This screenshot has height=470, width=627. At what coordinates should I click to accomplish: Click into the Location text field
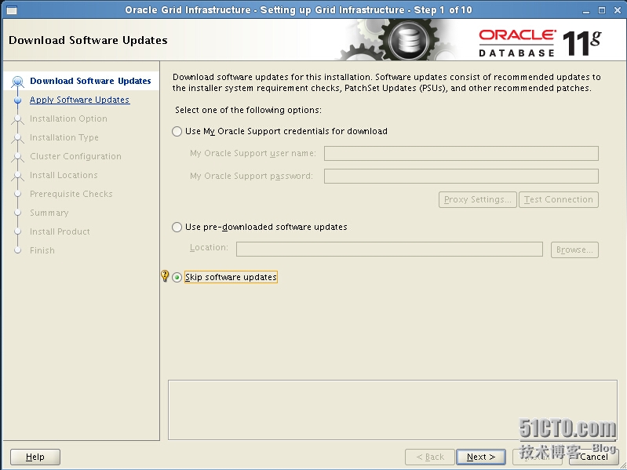pos(389,249)
